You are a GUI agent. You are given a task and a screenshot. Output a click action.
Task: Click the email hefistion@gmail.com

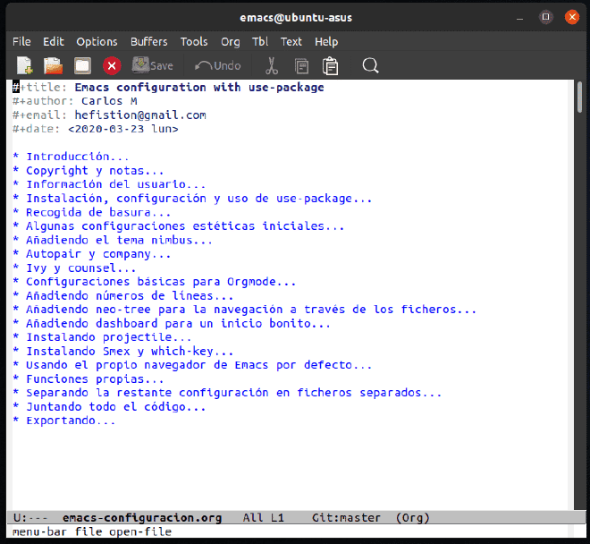[140, 115]
